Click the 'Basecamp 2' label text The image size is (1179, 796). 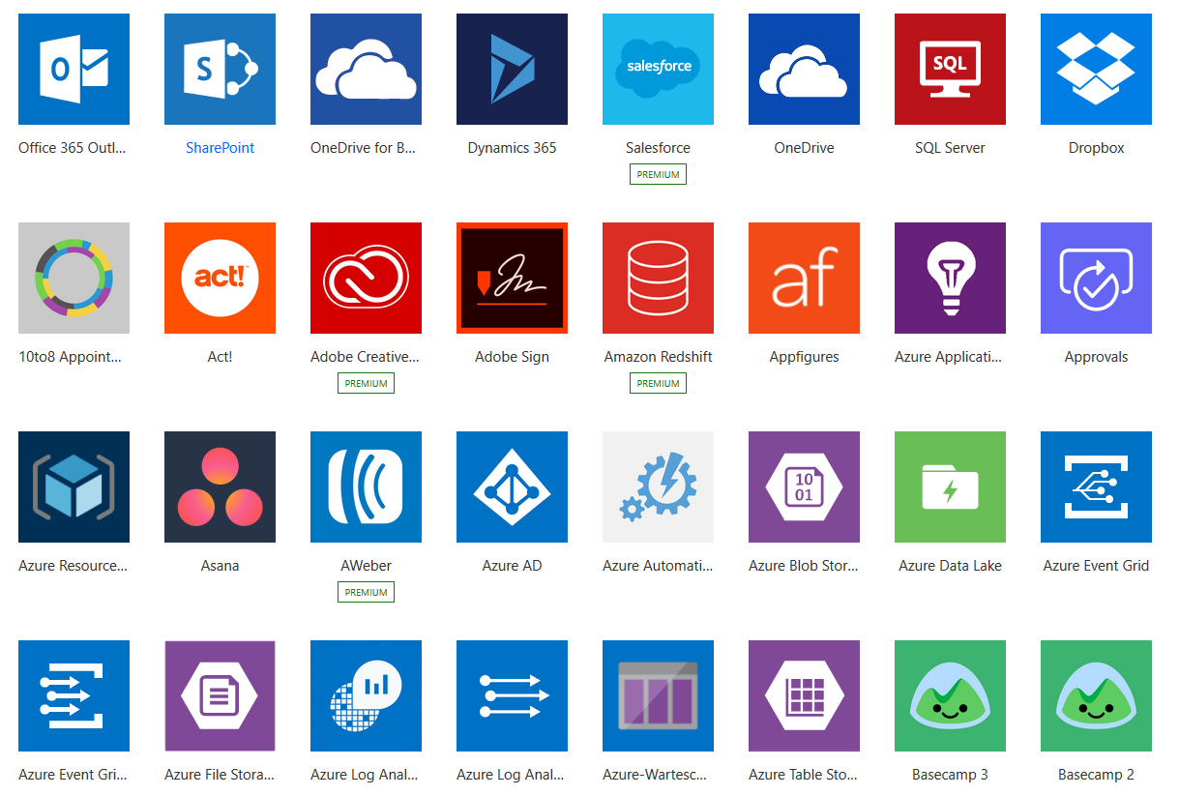1096,775
